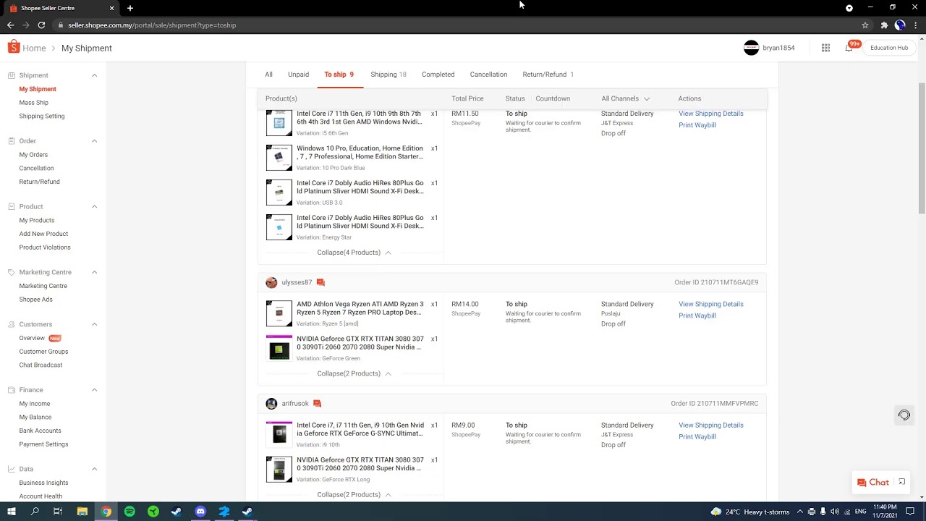The image size is (926, 521).
Task: Click Home breadcrumb link
Action: click(x=34, y=48)
